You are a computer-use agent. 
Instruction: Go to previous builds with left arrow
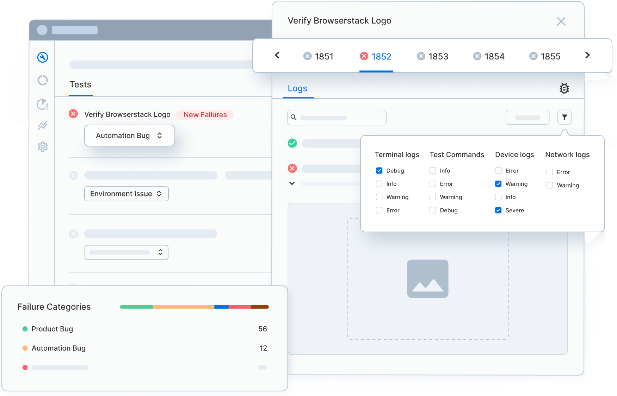277,55
